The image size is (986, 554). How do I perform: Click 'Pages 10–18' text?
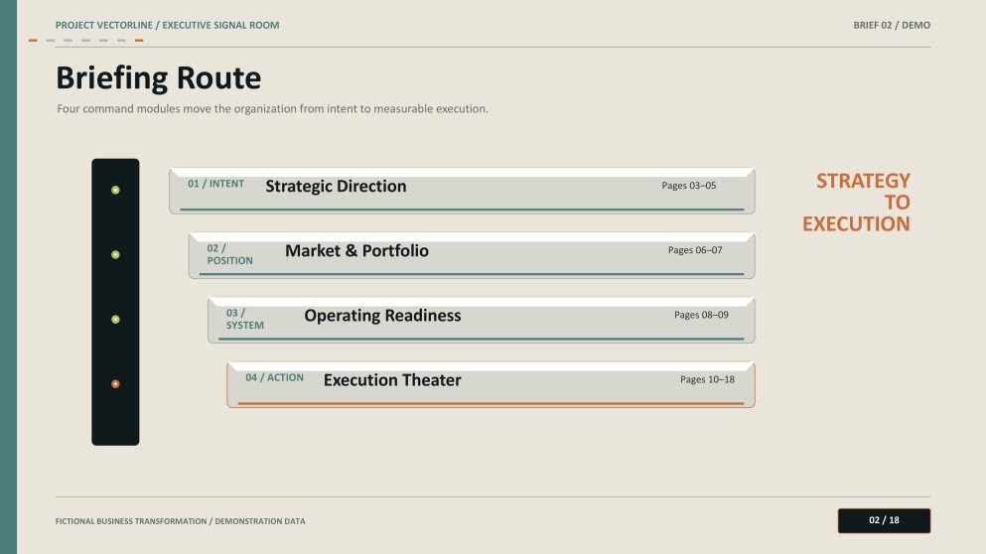point(707,380)
